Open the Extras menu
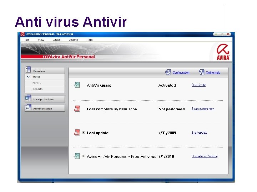Viewport: 257px width, 192px height. tap(56, 40)
